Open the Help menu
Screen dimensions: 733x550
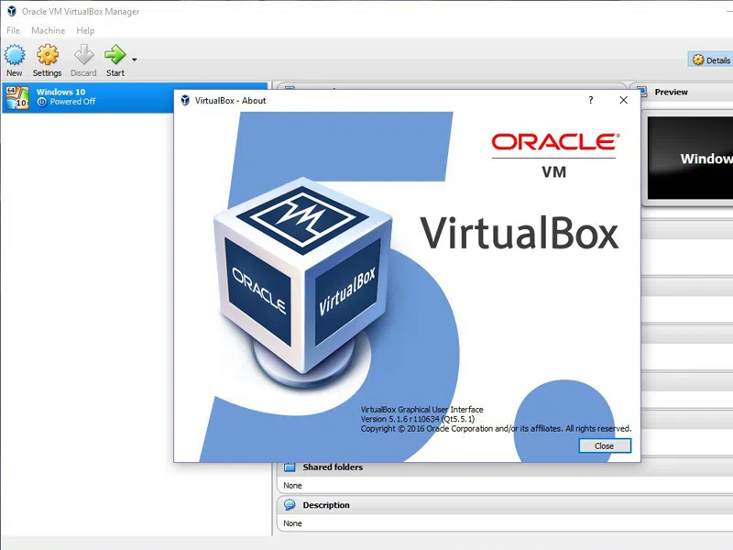[x=85, y=30]
